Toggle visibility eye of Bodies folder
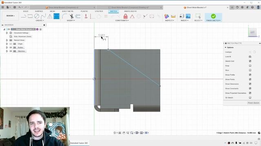This screenshot has height=146, width=261. (x=11, y=47)
